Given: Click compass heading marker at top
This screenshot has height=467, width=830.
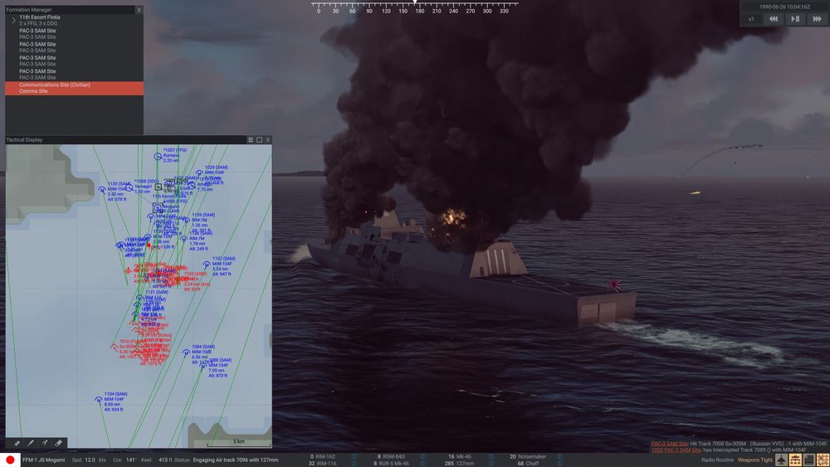Looking at the screenshot, I should tap(415, 2).
